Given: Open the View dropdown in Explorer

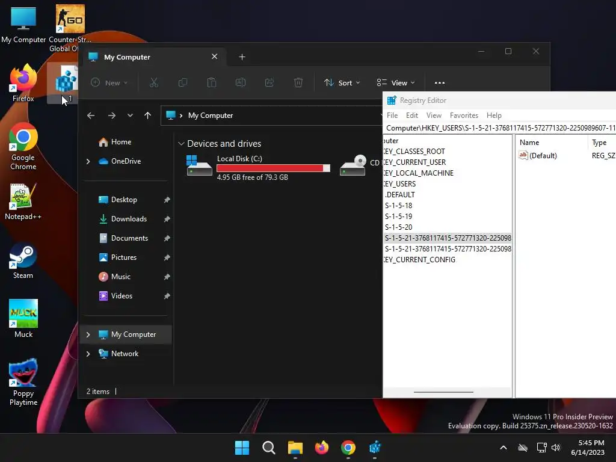Looking at the screenshot, I should pos(396,83).
